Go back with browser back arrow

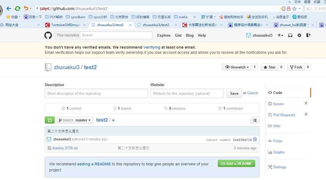click(x=9, y=9)
